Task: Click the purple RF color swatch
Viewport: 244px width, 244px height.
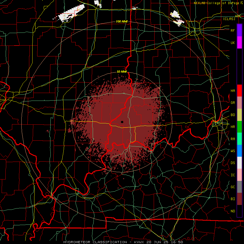Action: (x=239, y=30)
